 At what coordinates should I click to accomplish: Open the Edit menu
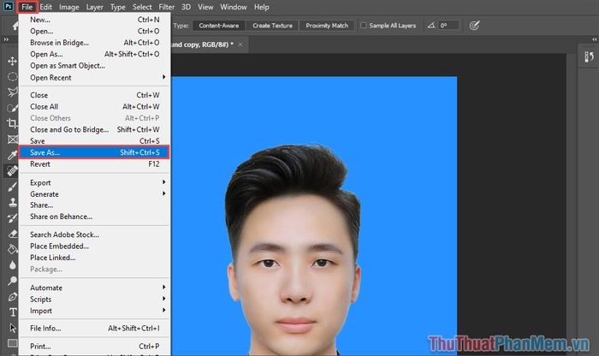point(46,7)
